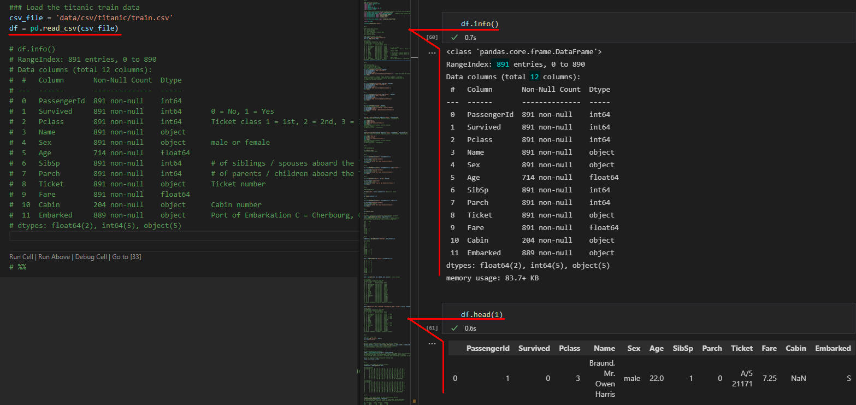Image resolution: width=856 pixels, height=405 pixels.
Task: Click highlighted 891 in RangeIndex output line
Action: coord(503,64)
